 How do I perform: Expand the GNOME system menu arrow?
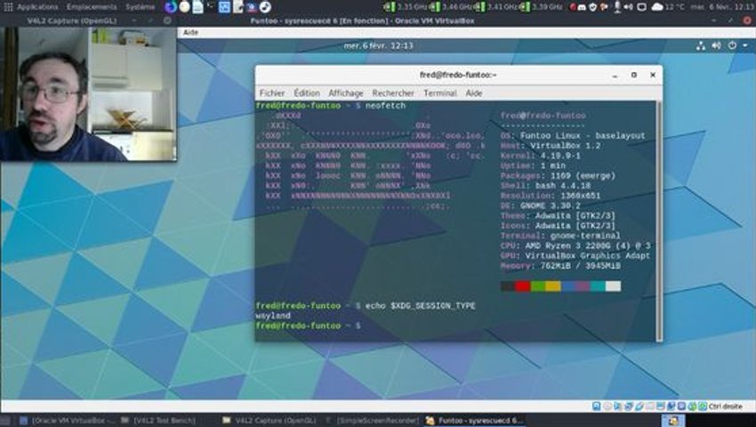pos(745,45)
